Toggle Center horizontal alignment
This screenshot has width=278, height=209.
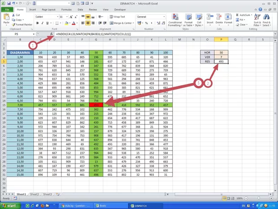pos(88,23)
